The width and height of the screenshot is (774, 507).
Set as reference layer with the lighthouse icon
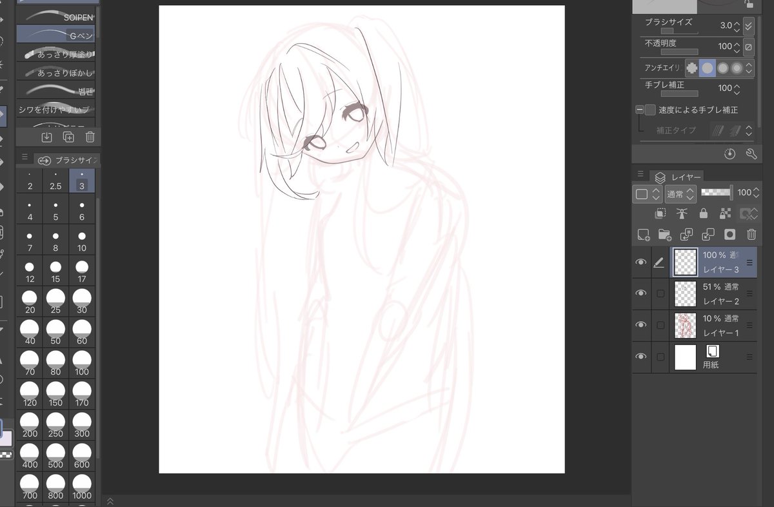[x=682, y=214]
